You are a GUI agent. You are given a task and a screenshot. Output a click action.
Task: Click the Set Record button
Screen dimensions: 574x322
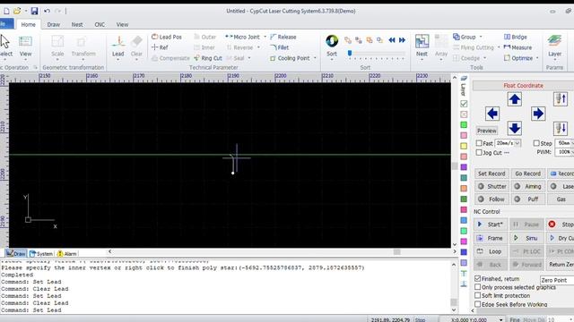pos(491,174)
